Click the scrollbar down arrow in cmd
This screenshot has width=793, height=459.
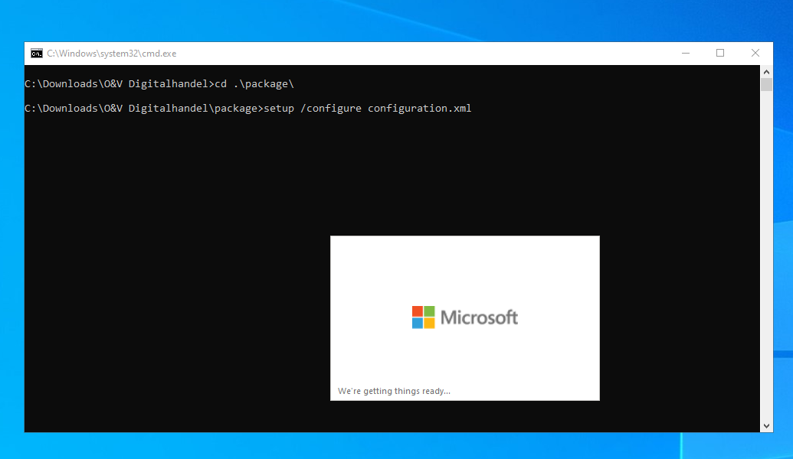766,425
